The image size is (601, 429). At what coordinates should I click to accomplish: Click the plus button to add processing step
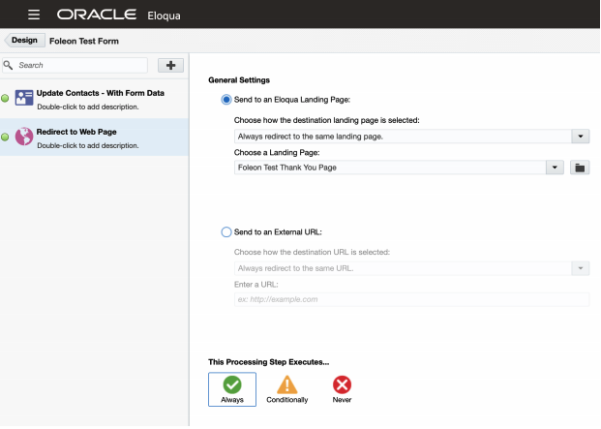[170, 65]
